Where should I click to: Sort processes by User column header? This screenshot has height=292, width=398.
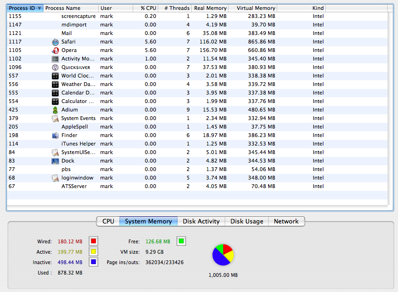point(116,8)
